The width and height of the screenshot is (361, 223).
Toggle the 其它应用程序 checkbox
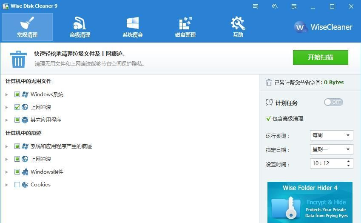pos(17,120)
